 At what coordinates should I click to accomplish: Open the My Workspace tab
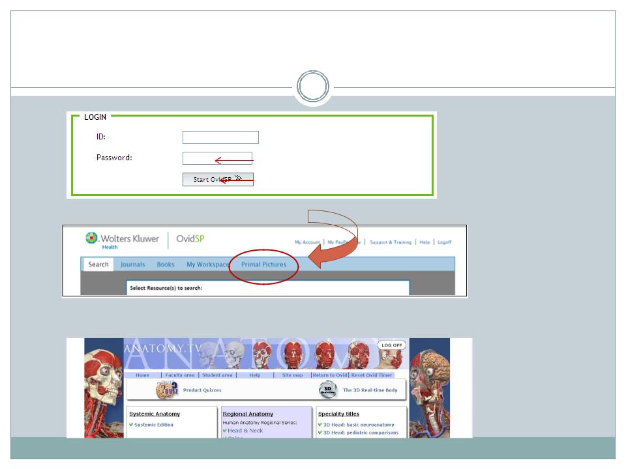(x=207, y=264)
